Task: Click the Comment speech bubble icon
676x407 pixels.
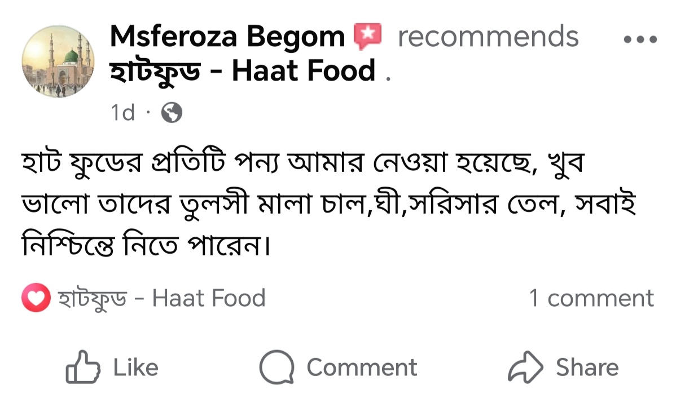Action: click(276, 368)
